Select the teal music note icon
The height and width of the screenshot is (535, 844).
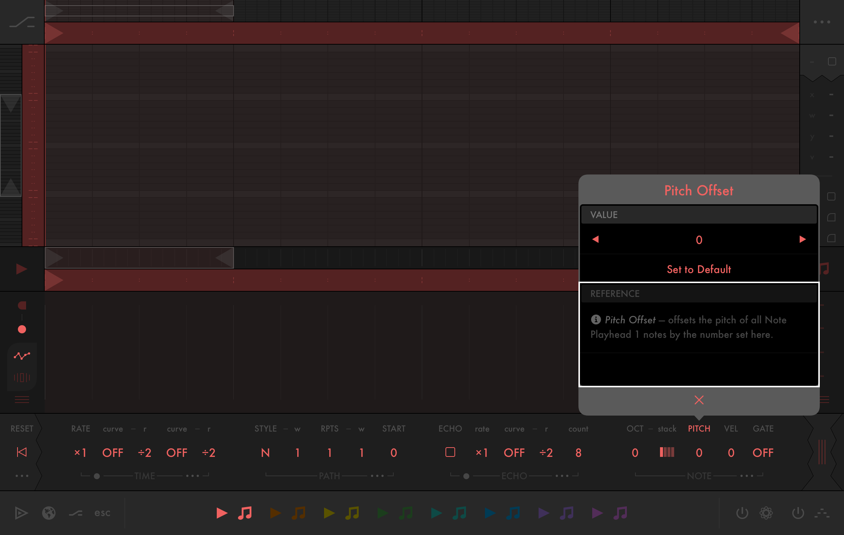click(x=460, y=513)
